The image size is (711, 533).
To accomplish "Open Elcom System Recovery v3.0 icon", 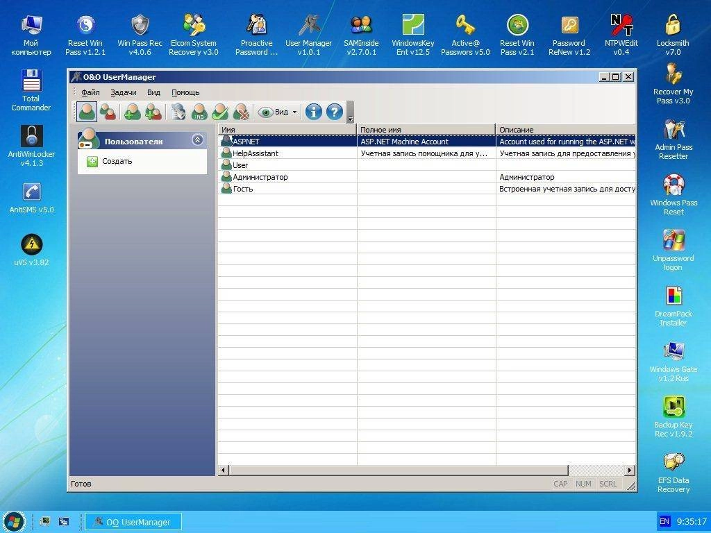I will pyautogui.click(x=194, y=35).
